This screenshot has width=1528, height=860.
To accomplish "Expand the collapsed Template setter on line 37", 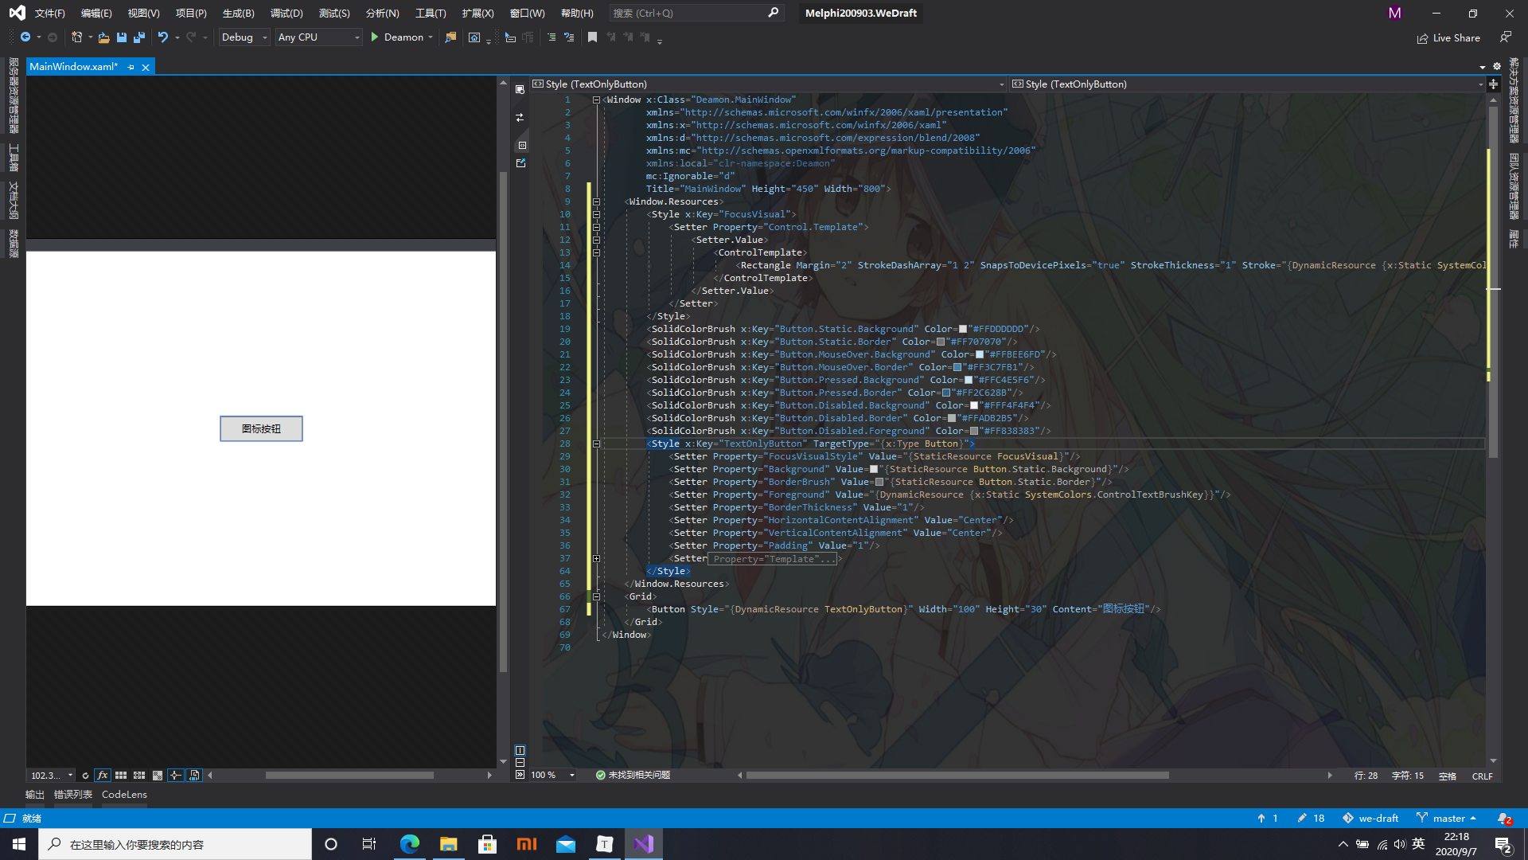I will tap(596, 557).
